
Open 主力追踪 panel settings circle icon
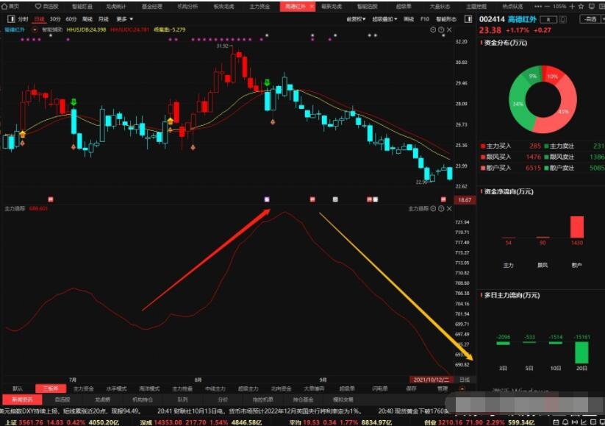click(x=433, y=208)
